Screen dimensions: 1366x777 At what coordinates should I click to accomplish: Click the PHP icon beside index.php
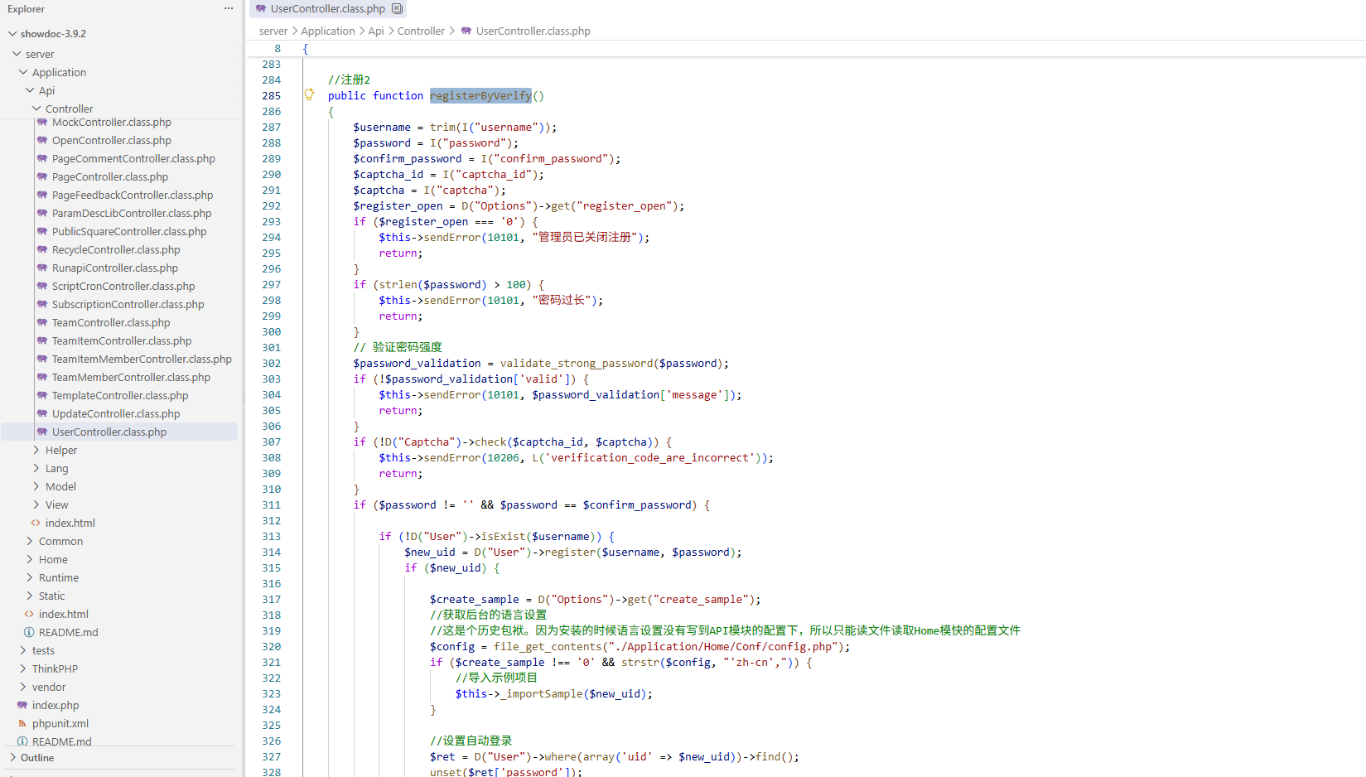[x=22, y=705]
